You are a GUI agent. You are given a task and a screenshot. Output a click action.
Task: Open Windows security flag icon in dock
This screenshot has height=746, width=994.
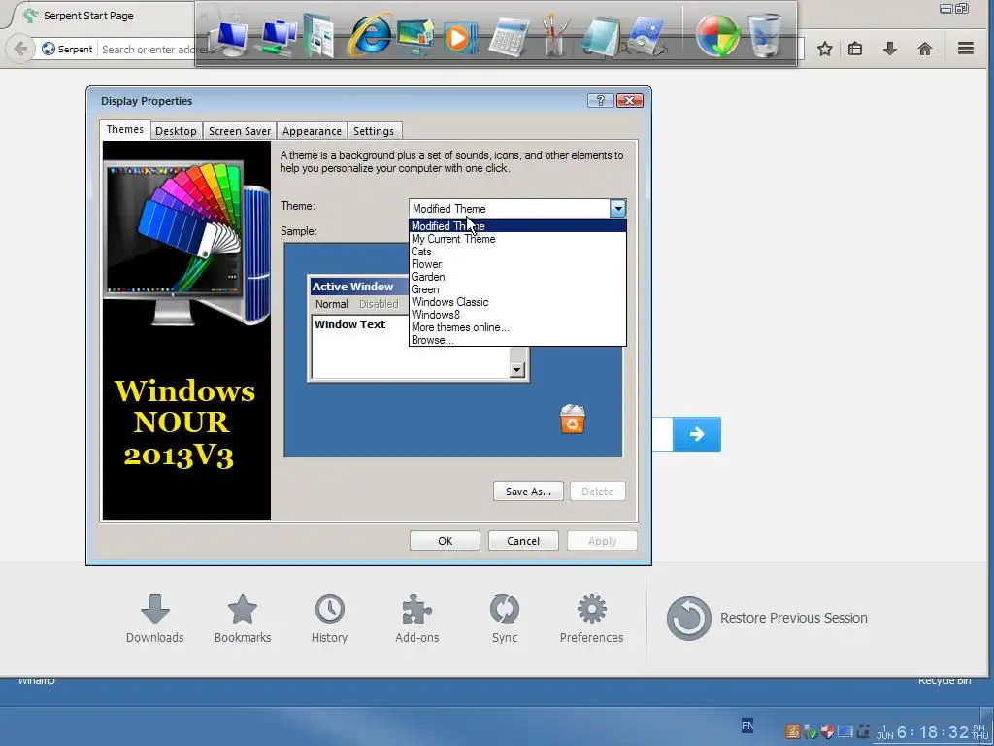717,36
